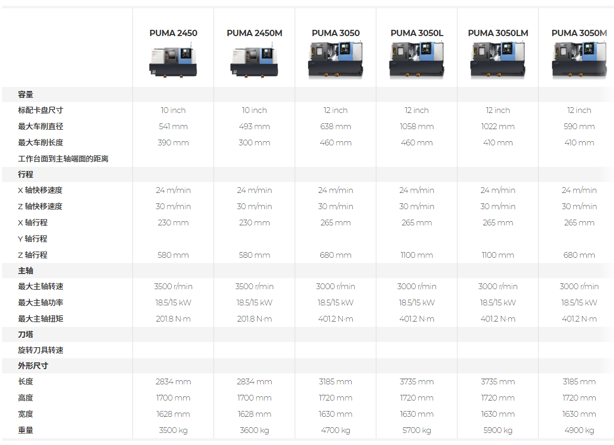614x445 pixels.
Task: Open the PUMA 3050 machine thumbnail
Action: tap(336, 61)
